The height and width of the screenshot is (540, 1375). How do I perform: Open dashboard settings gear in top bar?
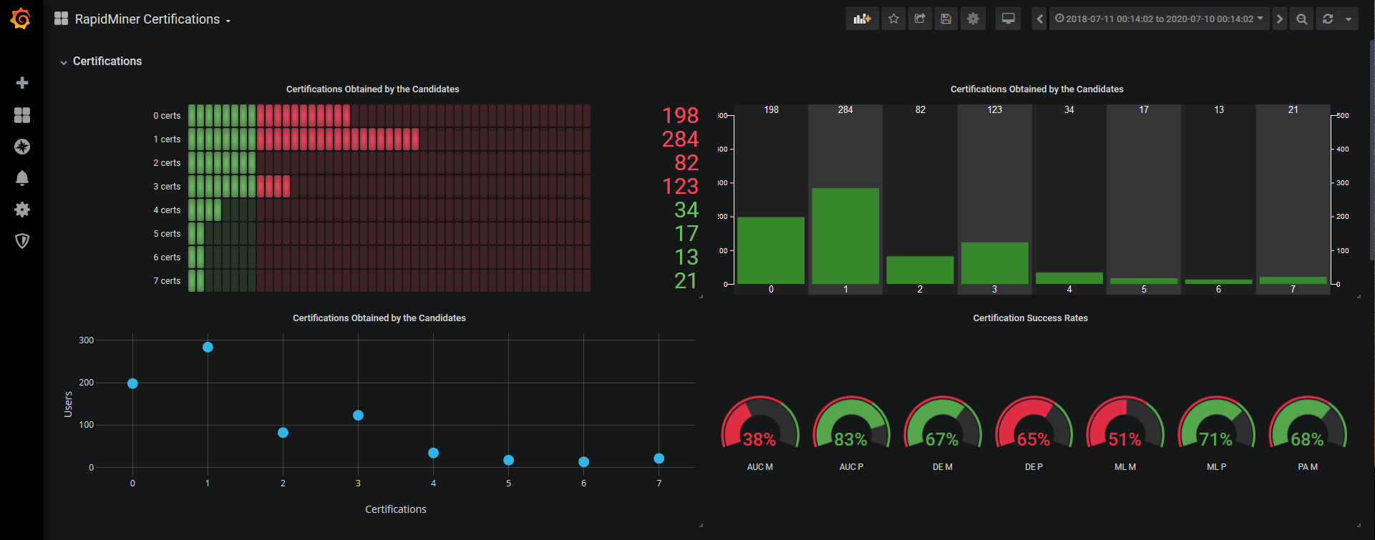pyautogui.click(x=973, y=19)
